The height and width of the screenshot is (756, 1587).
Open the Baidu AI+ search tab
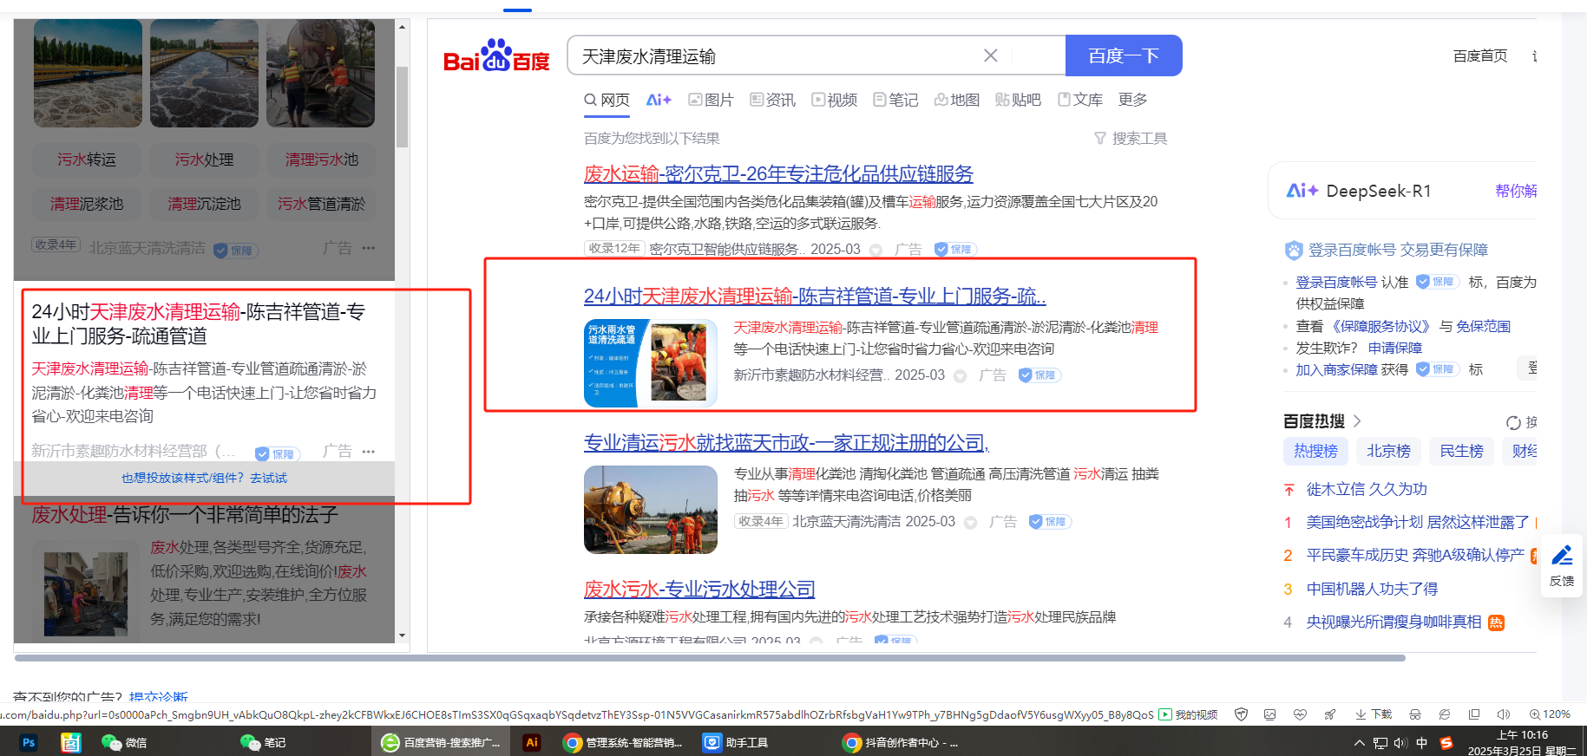click(659, 100)
